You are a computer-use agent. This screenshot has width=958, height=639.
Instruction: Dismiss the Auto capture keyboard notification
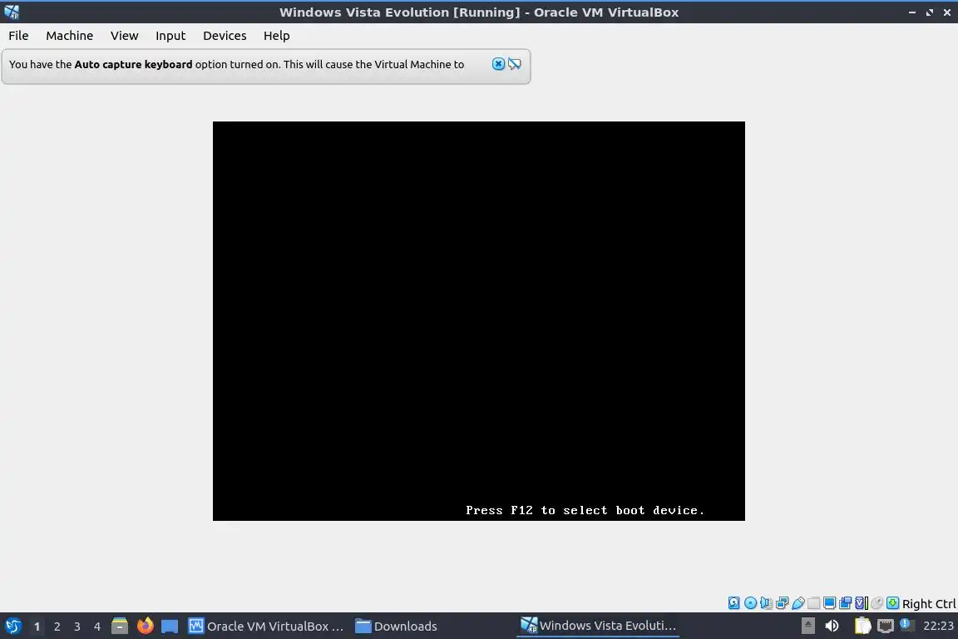499,64
